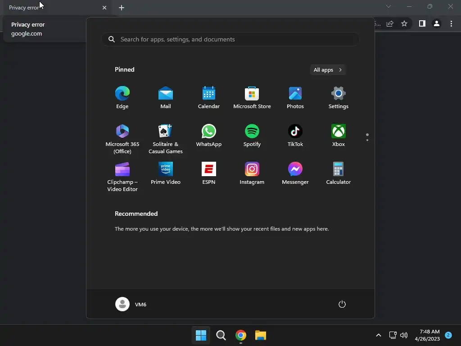This screenshot has height=346, width=461.
Task: Open the Instagram app
Action: click(x=252, y=173)
